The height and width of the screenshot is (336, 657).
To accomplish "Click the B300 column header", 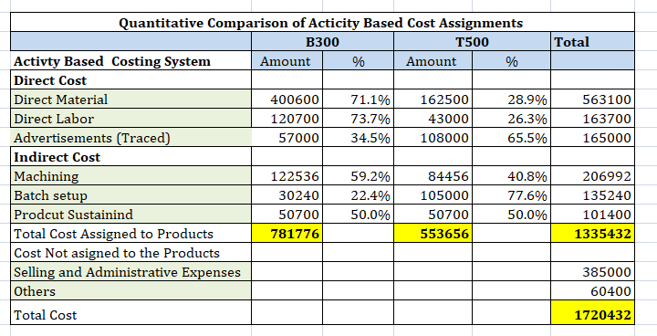I will (322, 41).
